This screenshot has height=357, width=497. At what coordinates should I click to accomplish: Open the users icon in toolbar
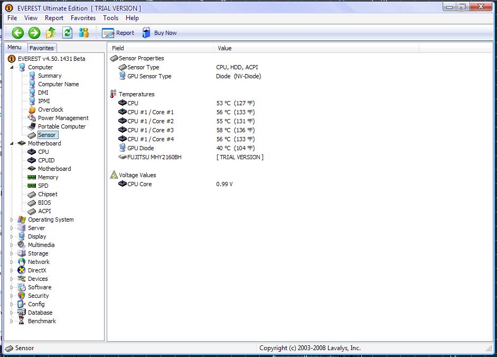83,33
